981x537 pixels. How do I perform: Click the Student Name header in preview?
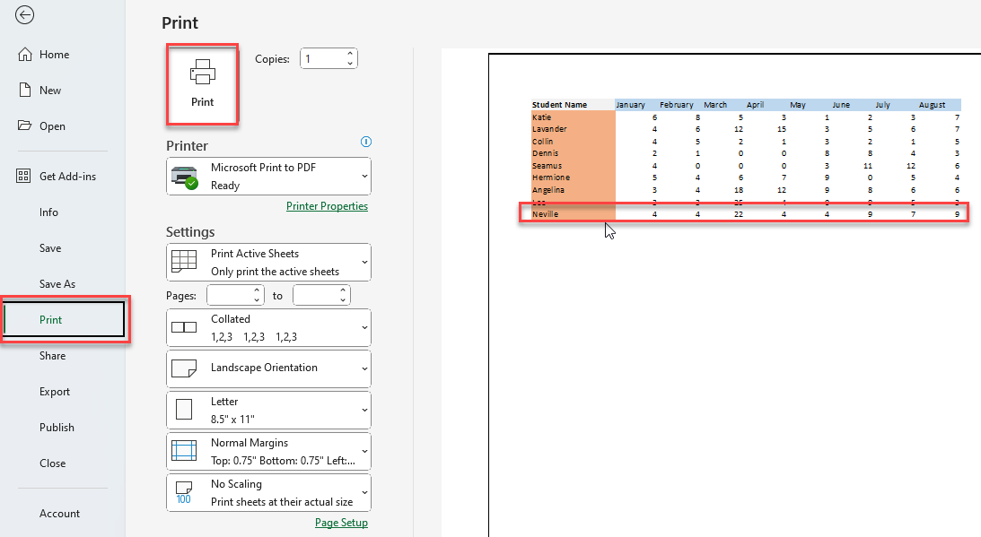click(x=559, y=105)
